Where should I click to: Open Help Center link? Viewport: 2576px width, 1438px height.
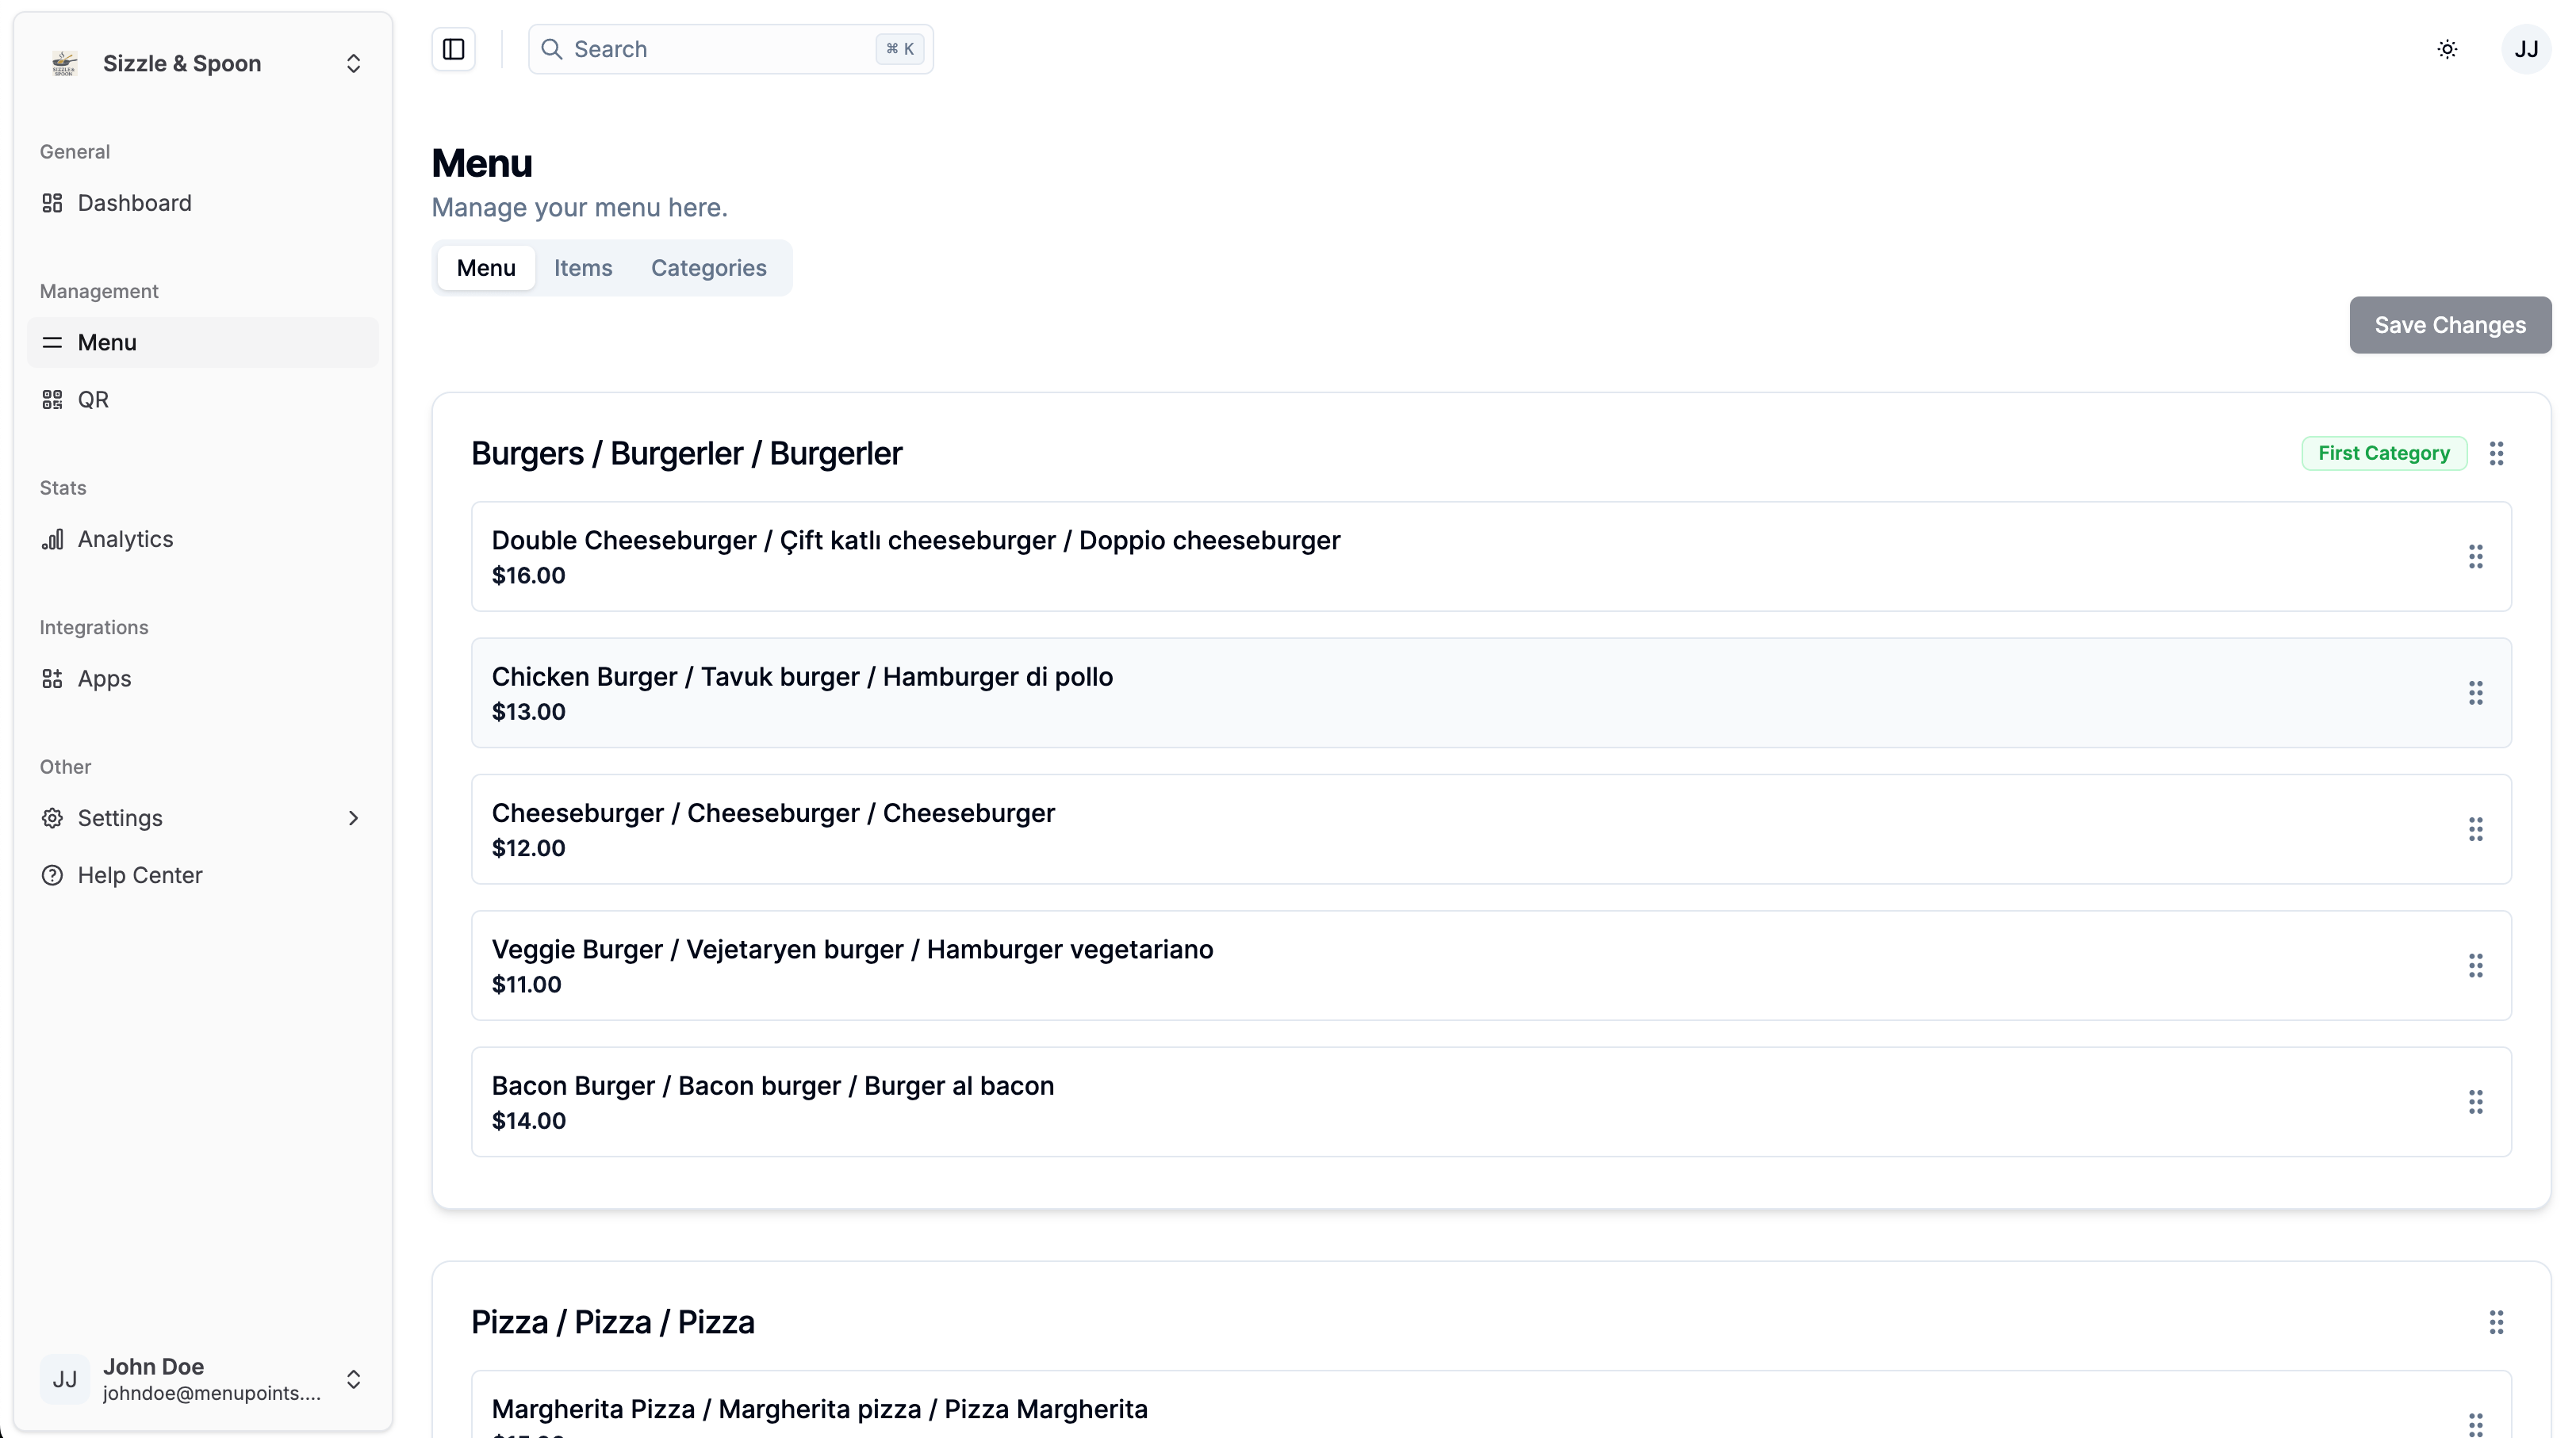139,875
